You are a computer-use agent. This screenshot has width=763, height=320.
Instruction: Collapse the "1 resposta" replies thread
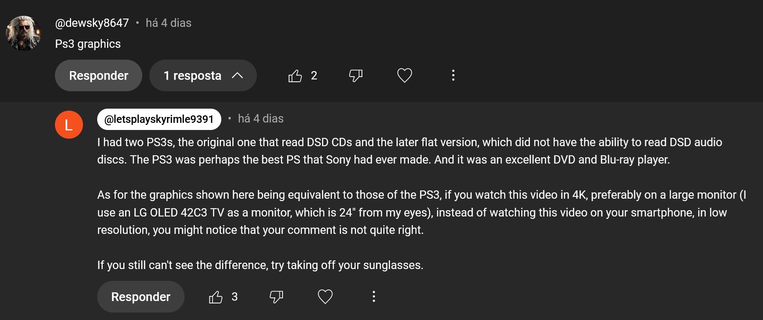click(203, 75)
